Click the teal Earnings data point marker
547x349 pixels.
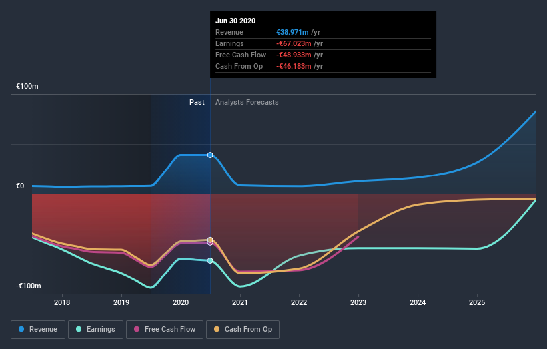210,261
